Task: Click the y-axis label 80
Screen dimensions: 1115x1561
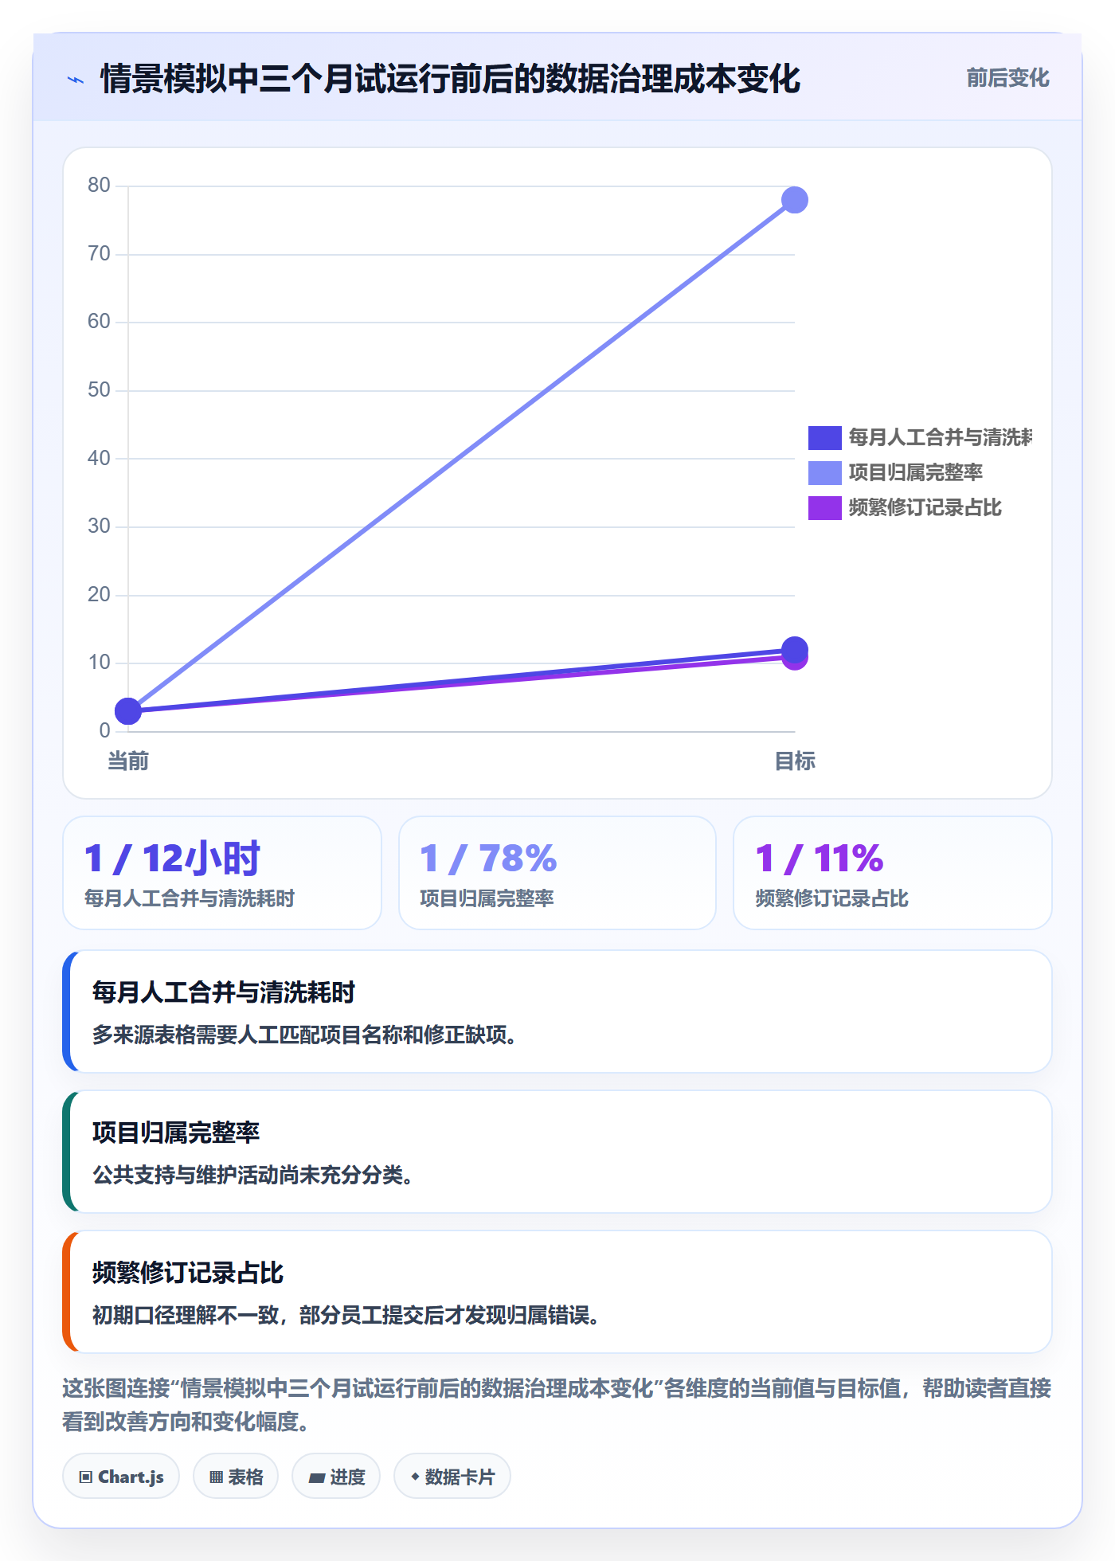Action: [99, 186]
